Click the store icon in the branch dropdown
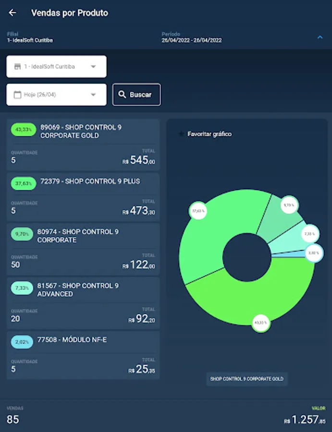The height and width of the screenshot is (432, 332). pyautogui.click(x=17, y=66)
